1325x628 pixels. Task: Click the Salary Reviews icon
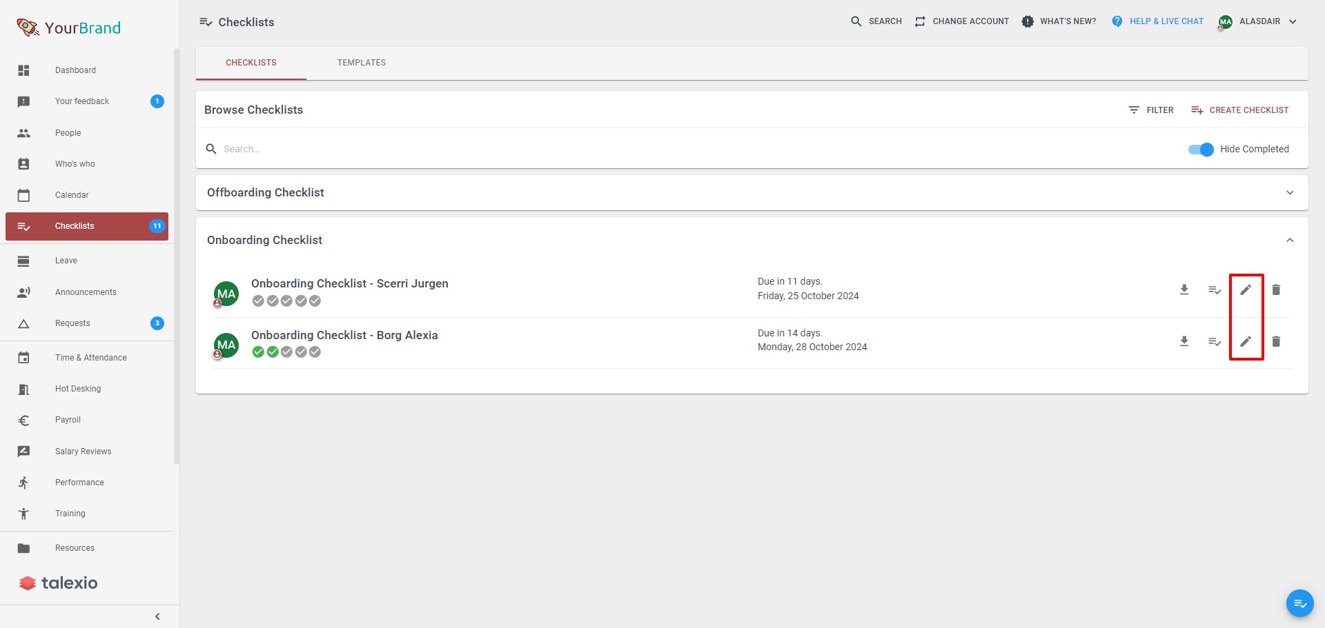[23, 452]
